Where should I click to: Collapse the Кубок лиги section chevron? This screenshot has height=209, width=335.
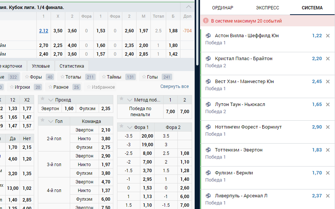(x=188, y=7)
